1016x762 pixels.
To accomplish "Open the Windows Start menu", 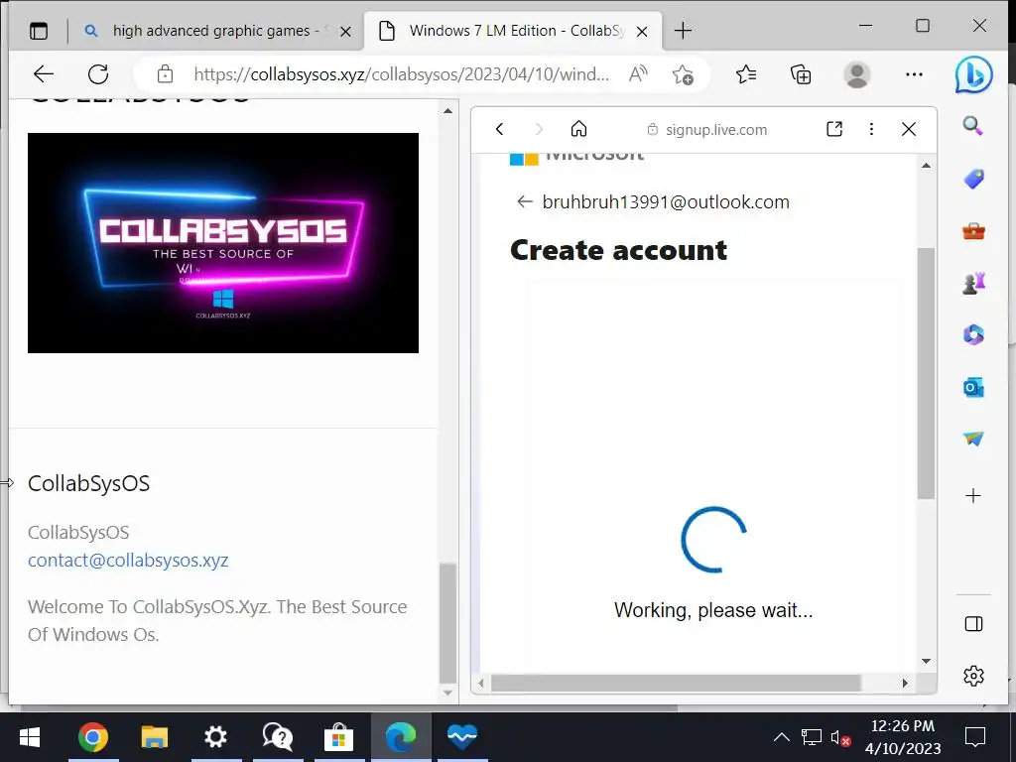I will click(30, 737).
